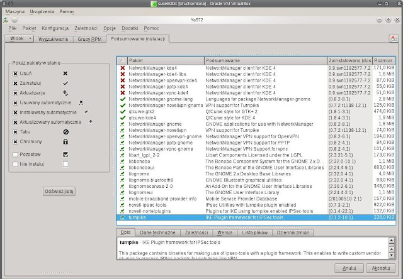Image resolution: width=403 pixels, height=279 pixels.
Task: Enable the Nie instaluj checkbox
Action: coord(15,165)
